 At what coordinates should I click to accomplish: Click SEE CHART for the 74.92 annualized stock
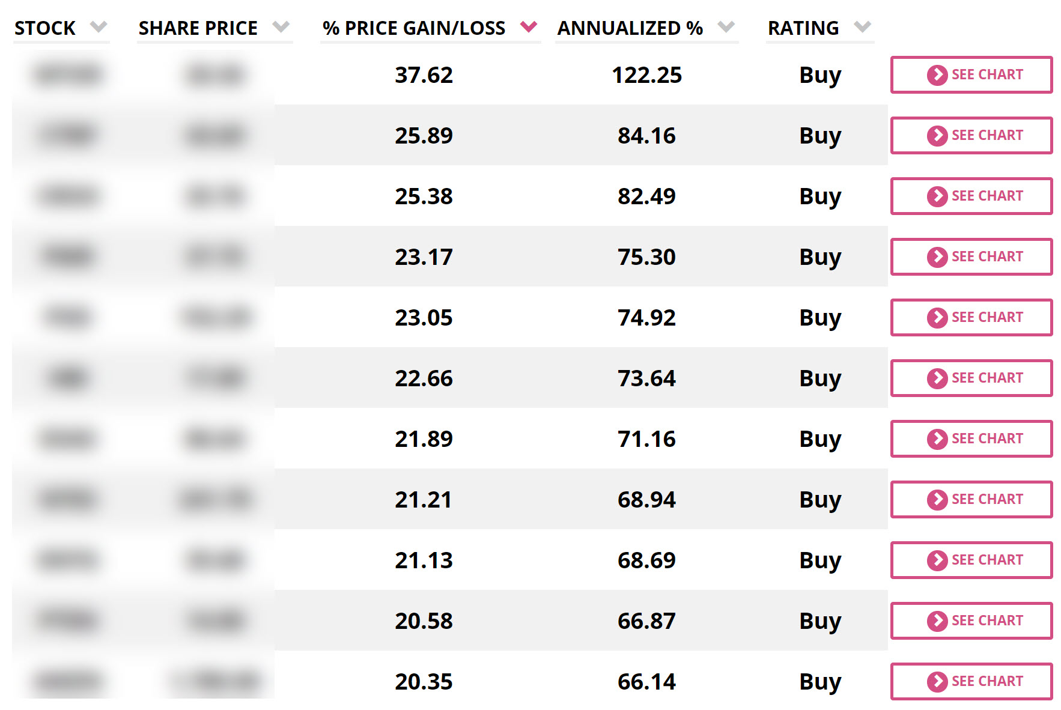pos(971,317)
